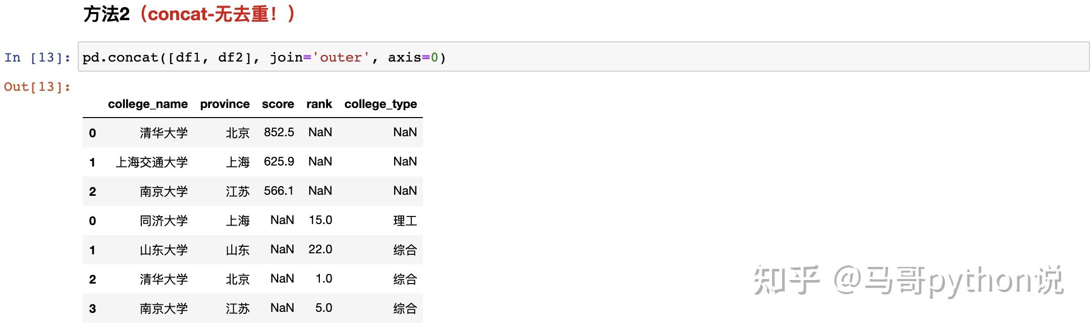Viewport: 1092px width, 329px height.
Task: Click the 知乎 @马哥python说 watermark
Action: [908, 281]
